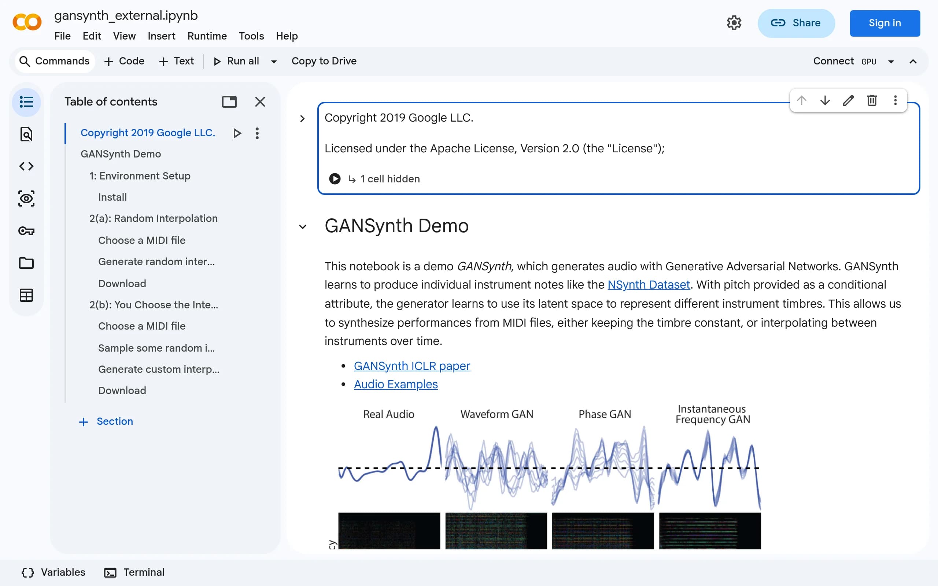Screen dimensions: 938x586
Task: Click Run all button
Action: click(236, 61)
